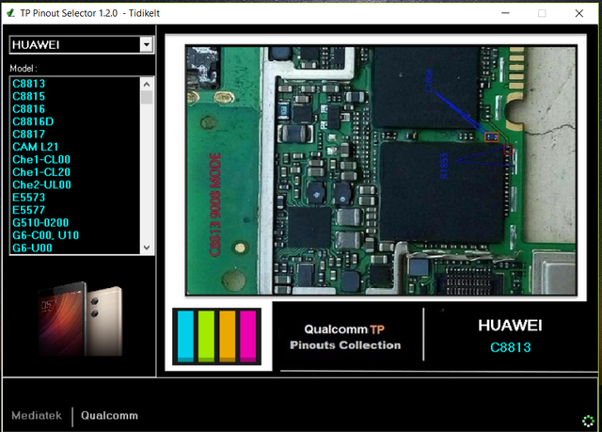Screen dimensions: 602x432
Task: Close the TP Pinout Selector window
Action: (579, 13)
